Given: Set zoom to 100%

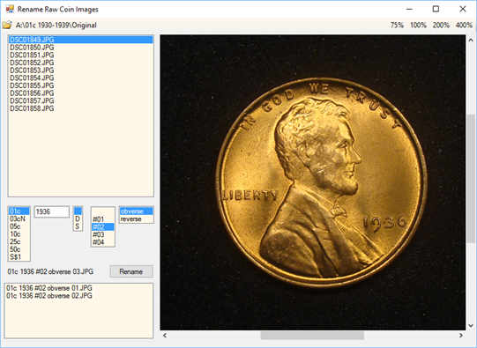Looking at the screenshot, I should [x=418, y=26].
